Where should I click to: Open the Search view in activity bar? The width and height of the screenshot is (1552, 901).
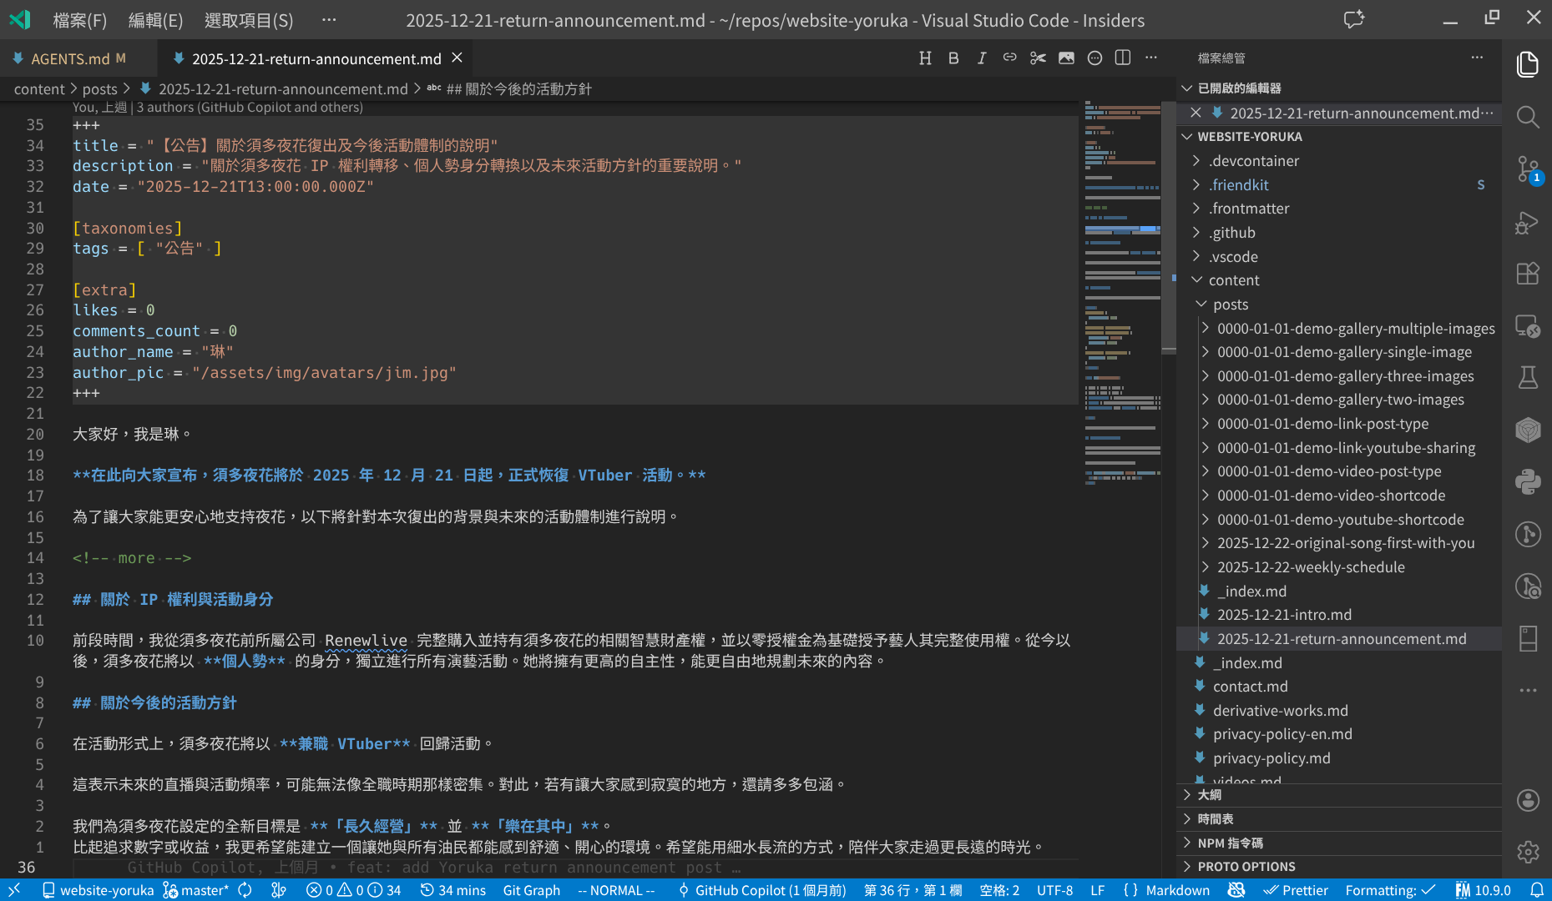pyautogui.click(x=1528, y=117)
